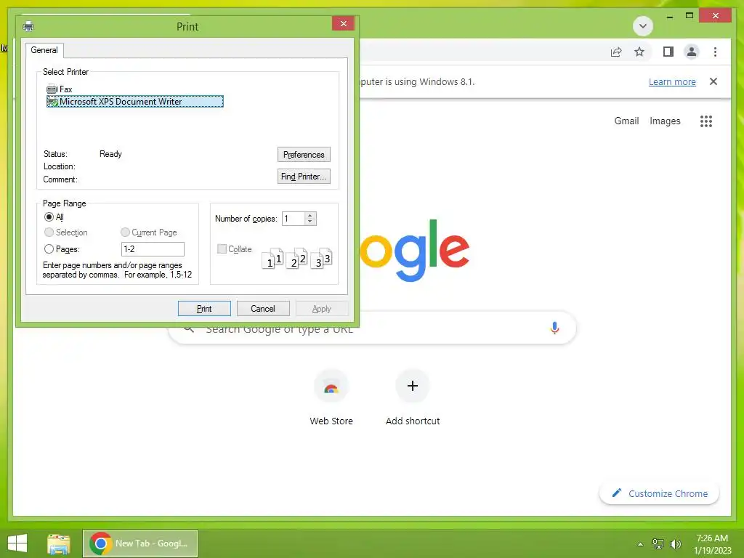The width and height of the screenshot is (744, 558).
Task: Open the Windows Start button
Action: pyautogui.click(x=17, y=543)
